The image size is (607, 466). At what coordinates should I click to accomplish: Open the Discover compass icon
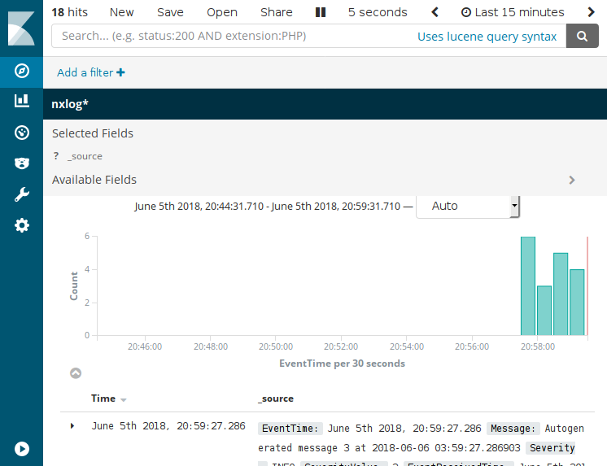click(22, 71)
